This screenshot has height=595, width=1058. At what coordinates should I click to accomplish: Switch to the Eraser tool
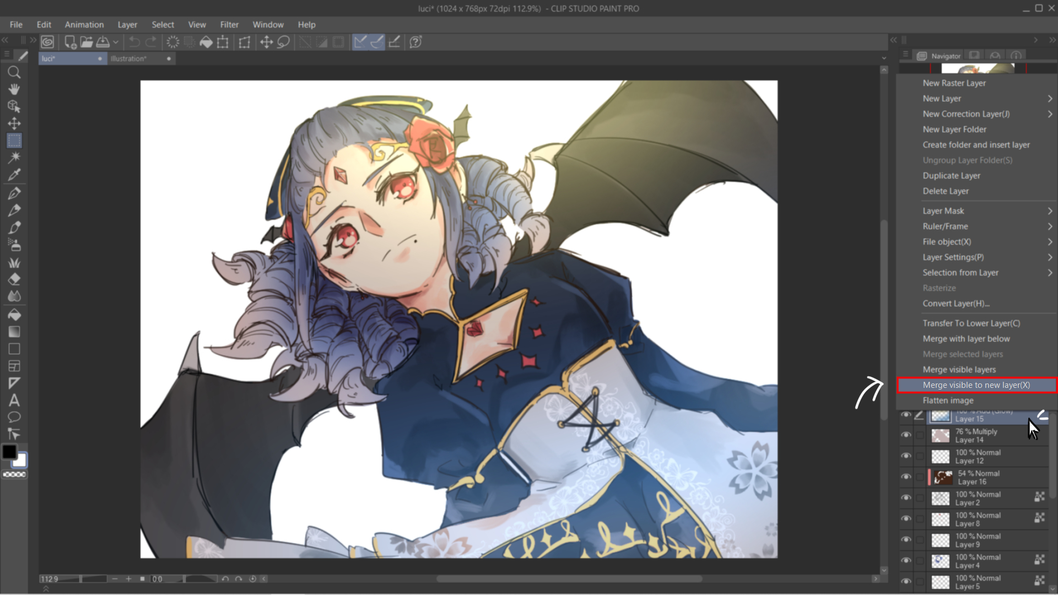tap(14, 279)
